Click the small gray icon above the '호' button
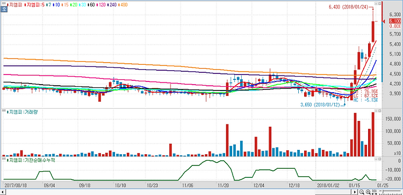The width and height of the screenshot is (403, 195). click(x=4, y=3)
